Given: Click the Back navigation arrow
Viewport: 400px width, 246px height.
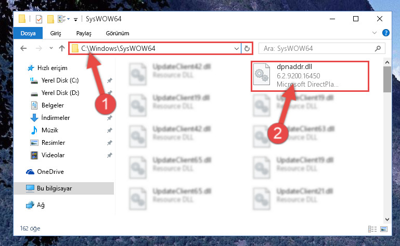Looking at the screenshot, I should coord(23,48).
